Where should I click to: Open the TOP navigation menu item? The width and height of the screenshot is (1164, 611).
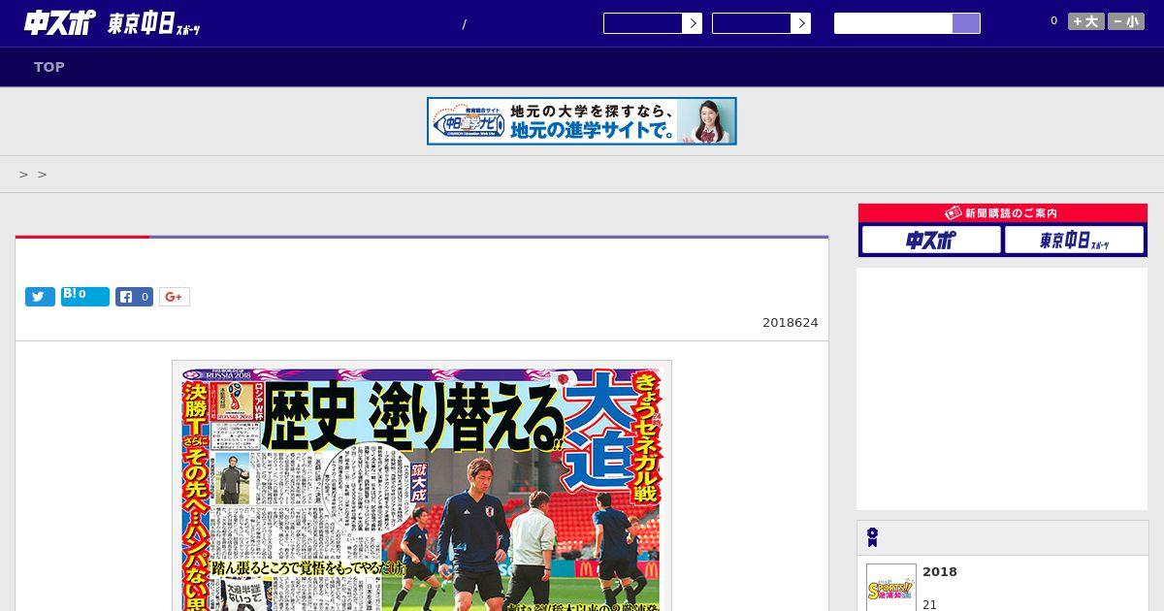tap(49, 67)
